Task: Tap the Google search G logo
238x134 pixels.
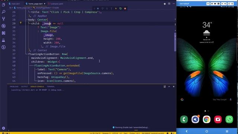Action: pyautogui.click(x=182, y=99)
